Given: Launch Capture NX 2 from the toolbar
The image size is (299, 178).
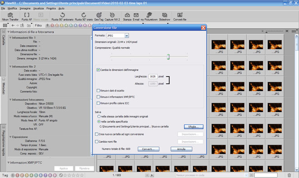Looking at the screenshot, I should (x=112, y=17).
